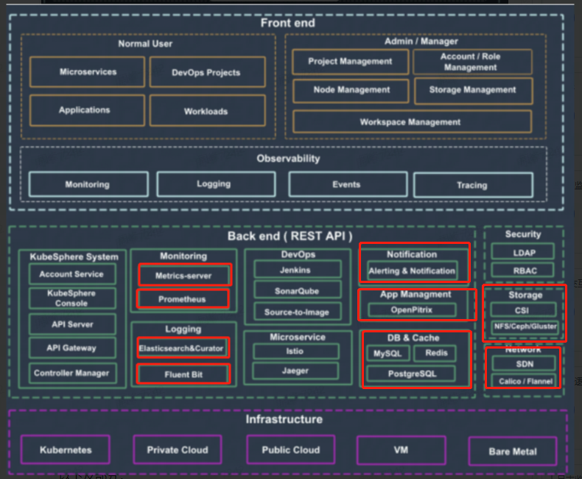Screen dimensions: 582x479
Task: Select Account / Role Management box
Action: coord(472,62)
